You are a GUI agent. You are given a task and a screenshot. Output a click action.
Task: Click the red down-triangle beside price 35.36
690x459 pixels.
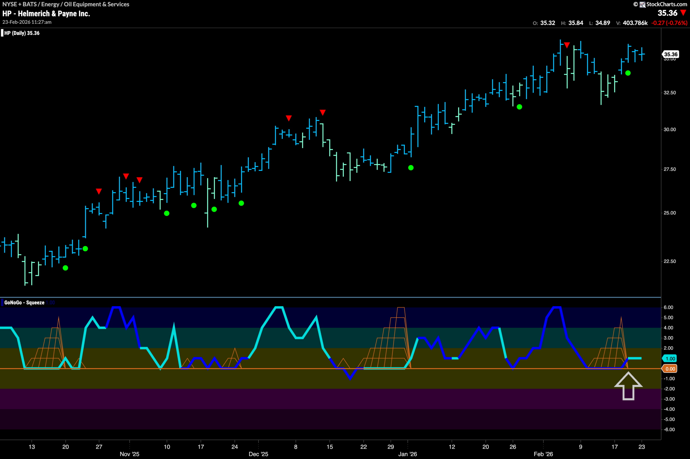(683, 13)
